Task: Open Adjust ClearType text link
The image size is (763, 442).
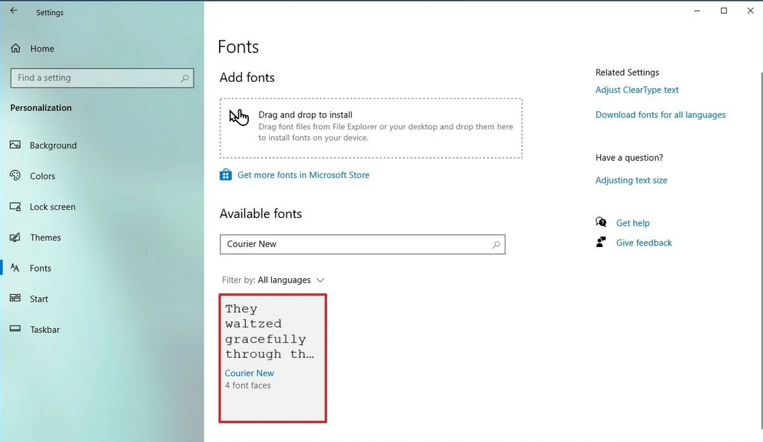Action: click(x=637, y=90)
